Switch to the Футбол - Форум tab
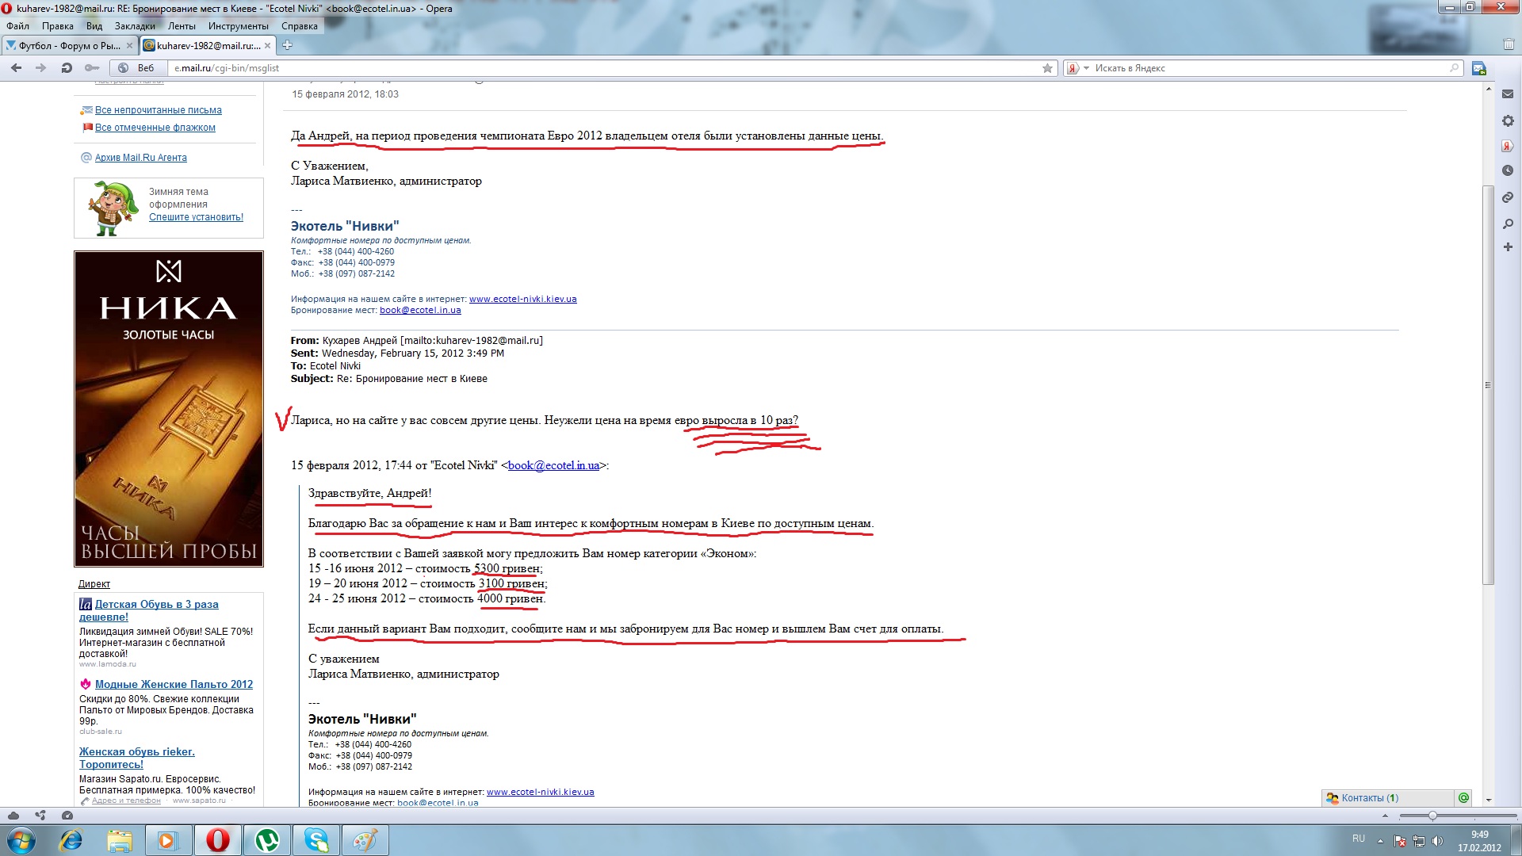The width and height of the screenshot is (1522, 856). pyautogui.click(x=68, y=46)
